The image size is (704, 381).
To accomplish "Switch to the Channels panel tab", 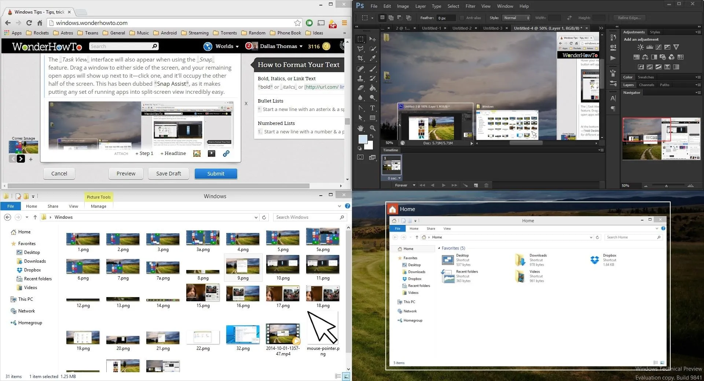I will (x=646, y=85).
